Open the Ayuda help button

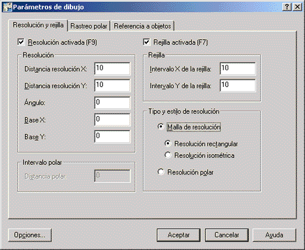point(274,235)
